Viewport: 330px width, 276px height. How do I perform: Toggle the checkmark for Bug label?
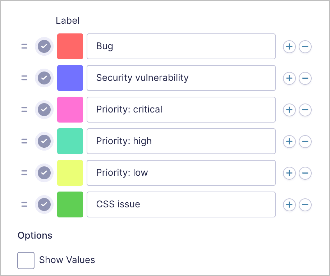44,46
